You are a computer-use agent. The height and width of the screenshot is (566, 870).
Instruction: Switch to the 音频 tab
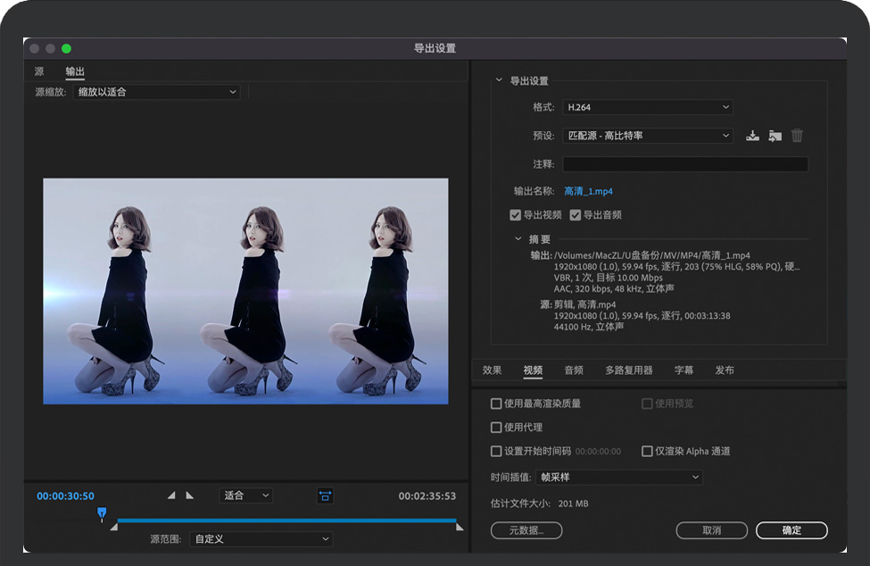574,370
